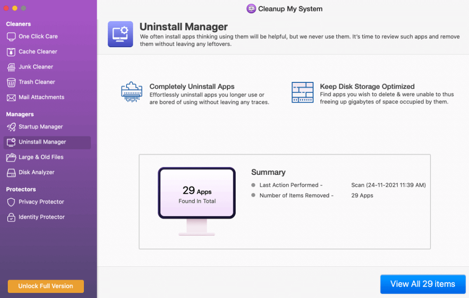This screenshot has width=469, height=298.
Task: Click the Trash Cleaner bin icon
Action: click(x=11, y=82)
